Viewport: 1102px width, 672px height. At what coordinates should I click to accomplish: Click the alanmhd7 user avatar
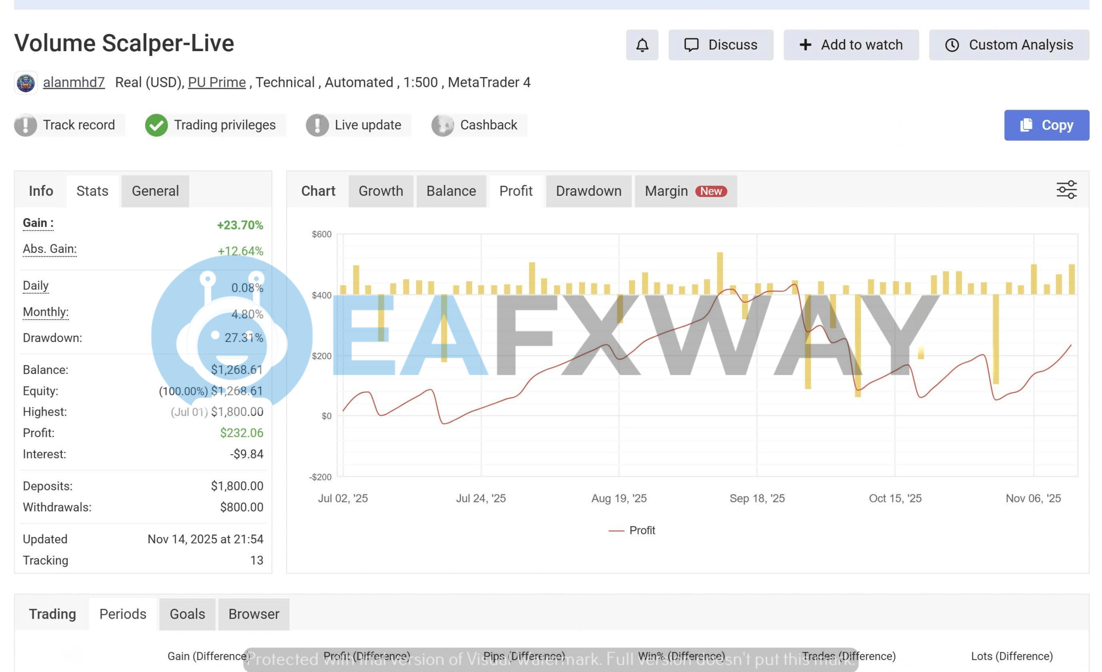tap(26, 83)
